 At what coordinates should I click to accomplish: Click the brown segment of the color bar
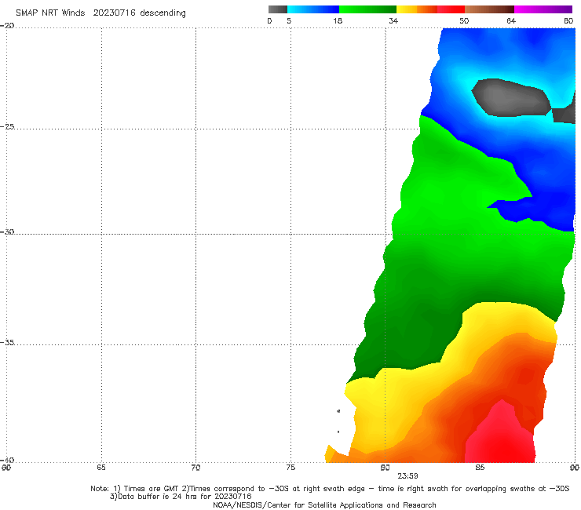point(489,9)
